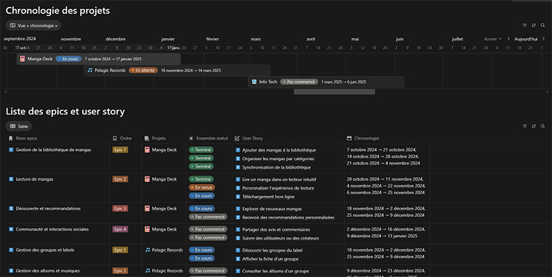Open the epics table filter icon
The width and height of the screenshot is (552, 277).
524,126
